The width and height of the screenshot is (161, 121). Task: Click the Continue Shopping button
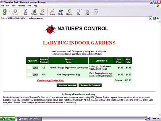coord(67,85)
